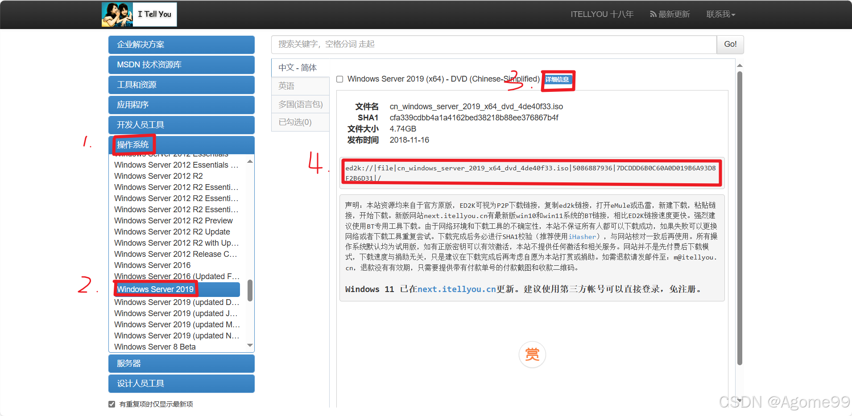Select Windows Server 2019 (updated D… item
This screenshot has height=416, width=852.
[177, 302]
